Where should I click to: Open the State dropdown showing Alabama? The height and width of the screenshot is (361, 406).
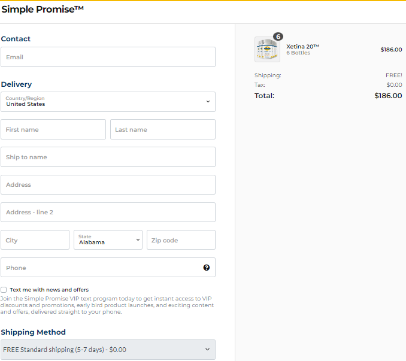tap(108, 240)
